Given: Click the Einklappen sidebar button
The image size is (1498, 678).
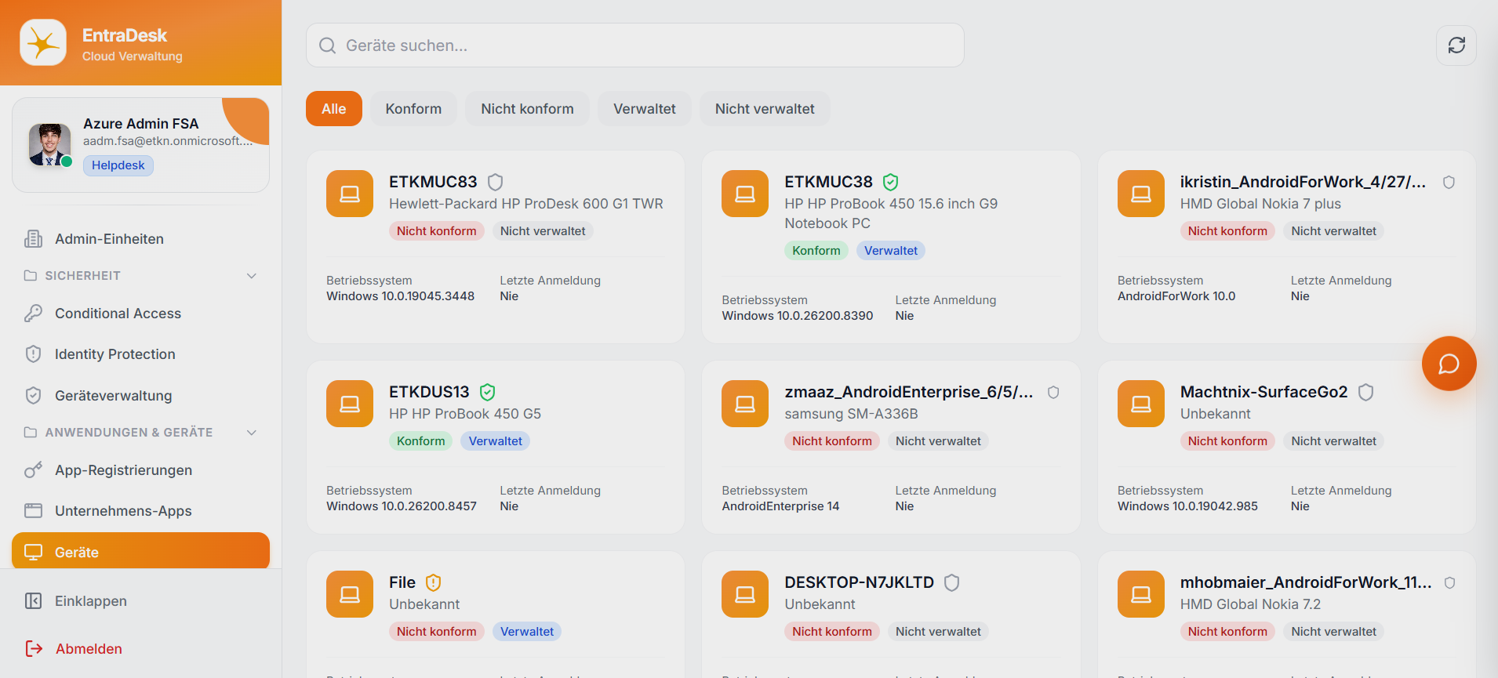Looking at the screenshot, I should pos(141,601).
